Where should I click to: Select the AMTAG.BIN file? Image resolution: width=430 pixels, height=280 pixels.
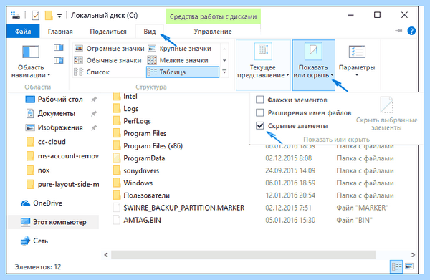click(x=137, y=220)
